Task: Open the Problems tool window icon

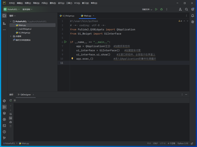Action: [4, 132]
